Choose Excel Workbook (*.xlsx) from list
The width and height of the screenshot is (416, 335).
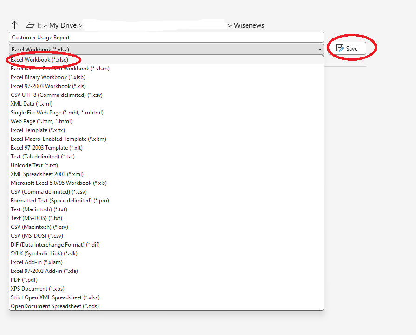(166, 60)
